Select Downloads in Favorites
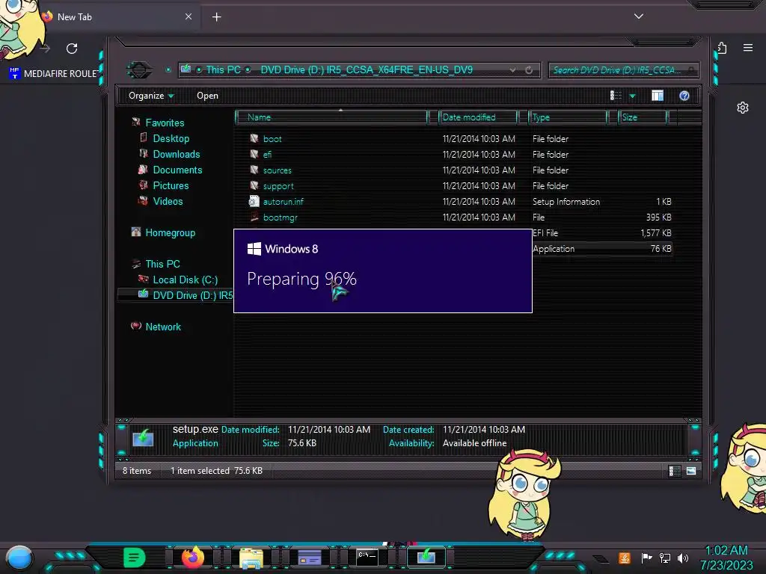 click(177, 154)
